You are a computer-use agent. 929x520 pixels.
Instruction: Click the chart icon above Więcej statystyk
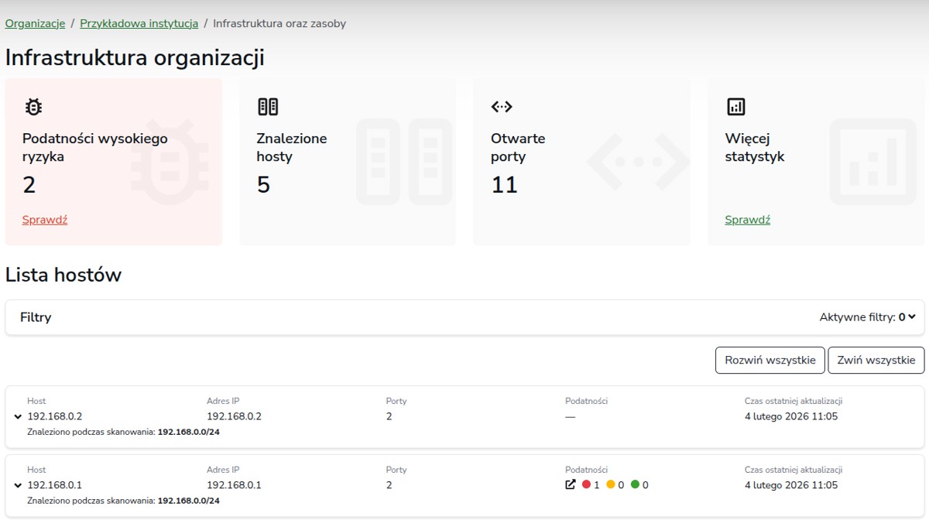[735, 107]
